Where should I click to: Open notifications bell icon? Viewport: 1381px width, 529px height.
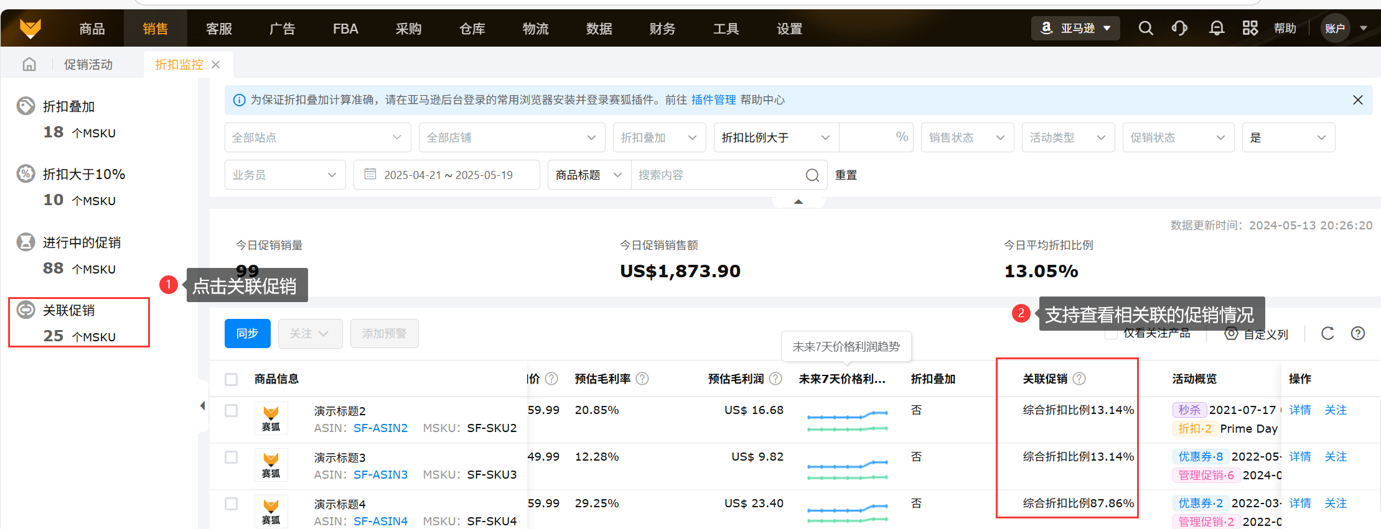point(1216,29)
